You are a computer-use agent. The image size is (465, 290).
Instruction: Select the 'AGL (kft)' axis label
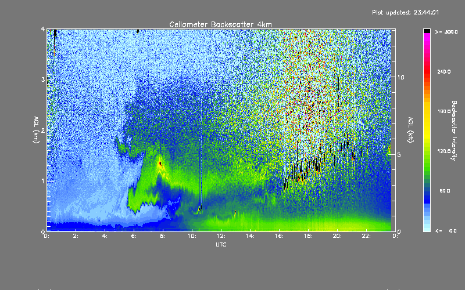[x=411, y=130]
